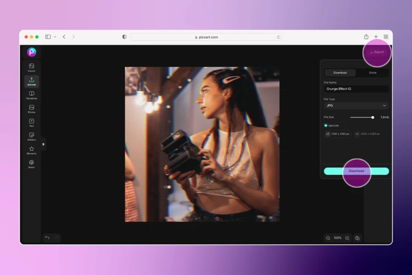The width and height of the screenshot is (412, 275).
Task: Open the Templates panel
Action: [x=32, y=95]
